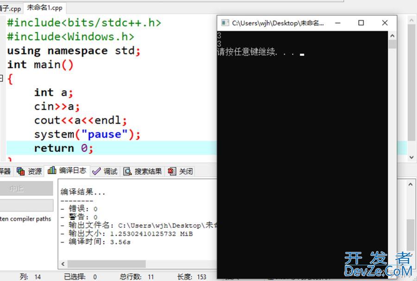Click the compile log horizontal scrollbar thumb
The image size is (417, 281).
pyautogui.click(x=107, y=264)
